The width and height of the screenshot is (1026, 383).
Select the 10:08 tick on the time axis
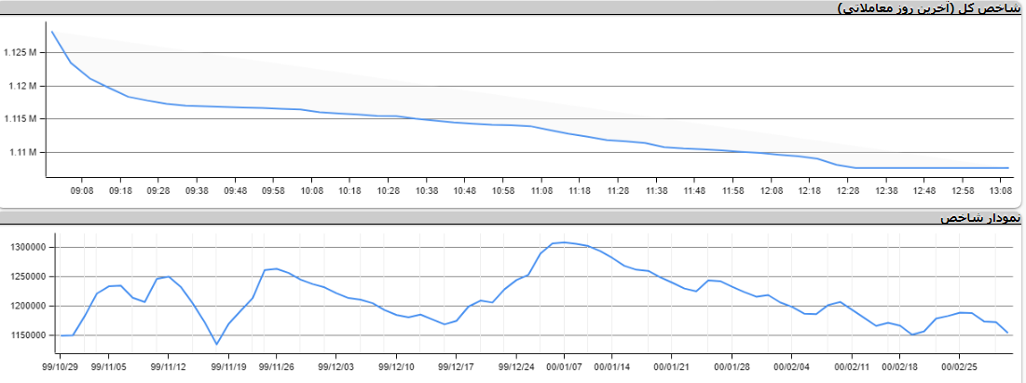point(311,190)
